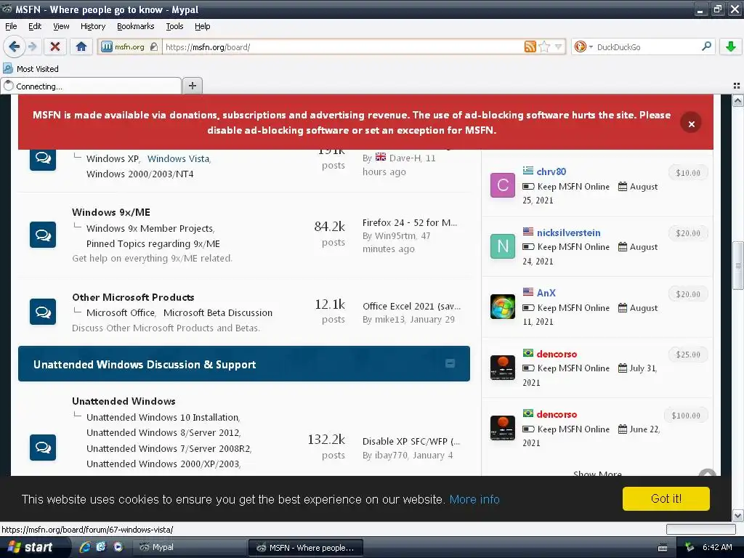Image resolution: width=744 pixels, height=558 pixels.
Task: Open the Downloads green arrow button
Action: (x=731, y=46)
